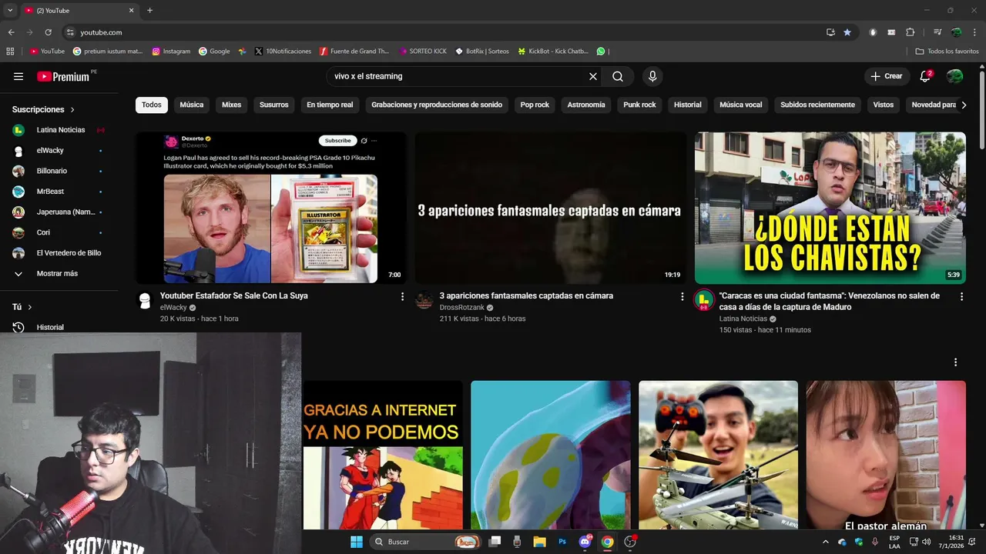986x554 pixels.
Task: Select the Historial filter chip
Action: pos(688,105)
